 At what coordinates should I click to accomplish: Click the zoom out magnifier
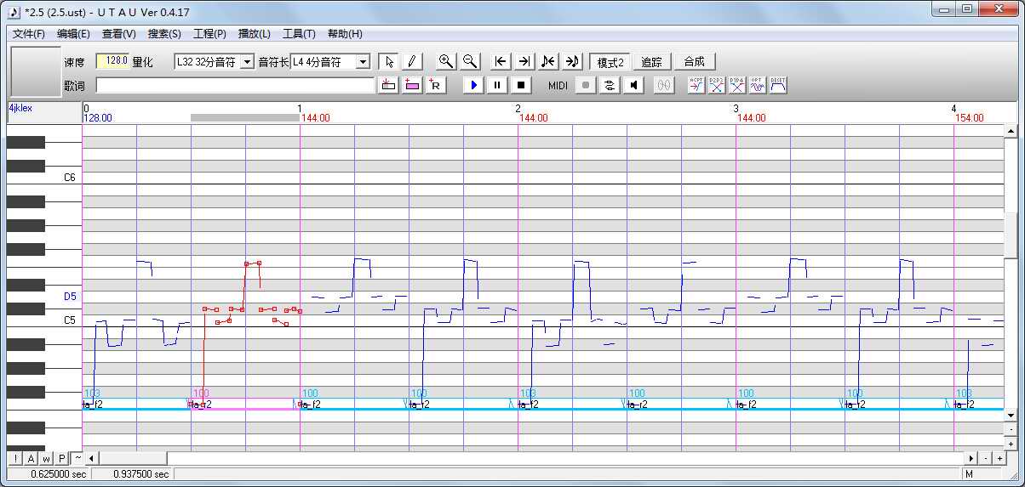469,62
